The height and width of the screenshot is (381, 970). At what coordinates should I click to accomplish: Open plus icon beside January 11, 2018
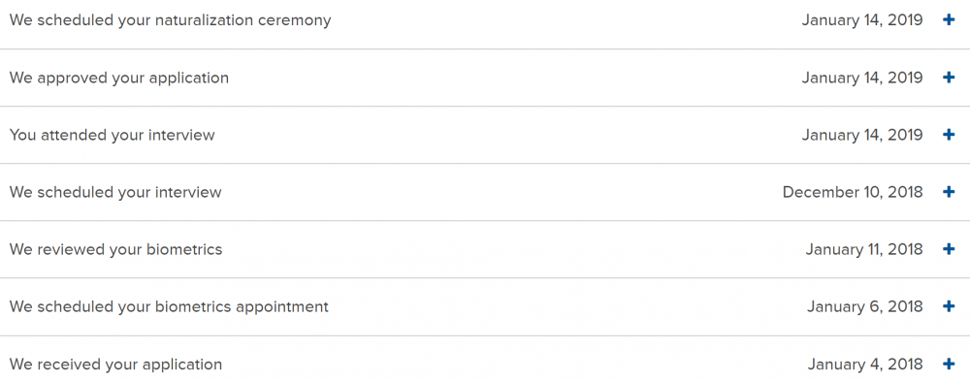949,249
